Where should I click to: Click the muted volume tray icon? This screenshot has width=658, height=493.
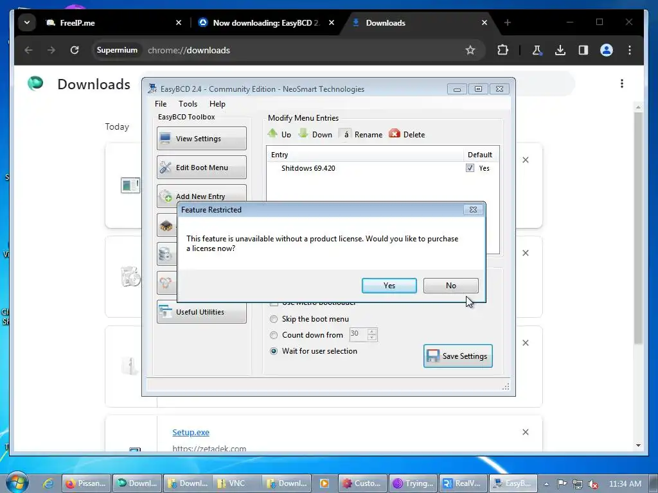(592, 484)
